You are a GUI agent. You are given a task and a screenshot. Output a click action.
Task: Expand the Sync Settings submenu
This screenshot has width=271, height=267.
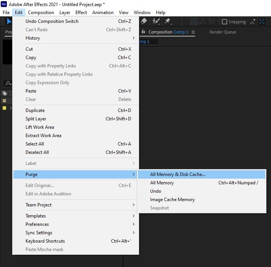point(134,233)
